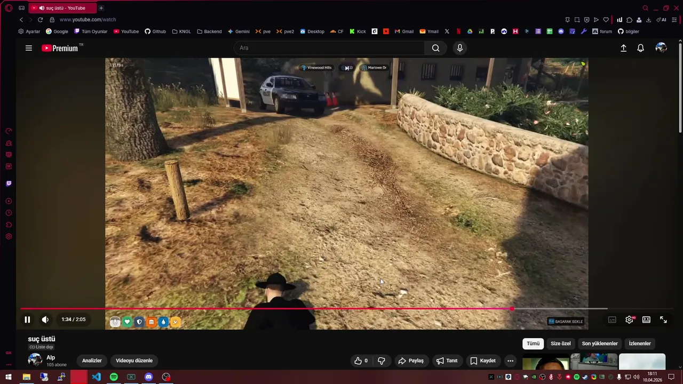Select the Son yüklenenler chip
The image size is (683, 384).
point(600,343)
